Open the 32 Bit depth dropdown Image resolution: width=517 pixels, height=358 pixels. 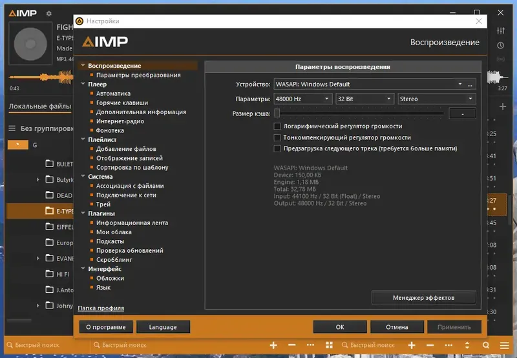pyautogui.click(x=364, y=99)
